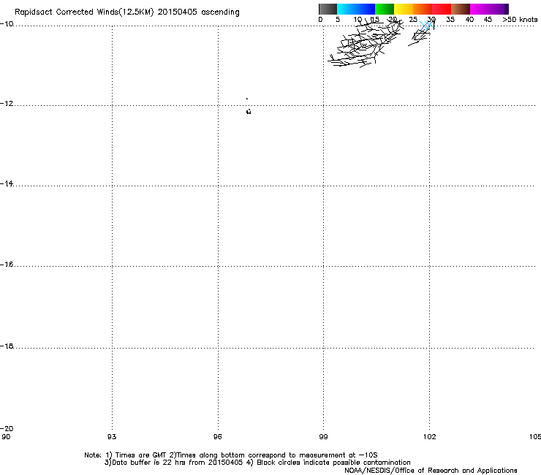Click the '-14' latitude axis label
Image resolution: width=541 pixels, height=475 pixels.
pyautogui.click(x=7, y=183)
